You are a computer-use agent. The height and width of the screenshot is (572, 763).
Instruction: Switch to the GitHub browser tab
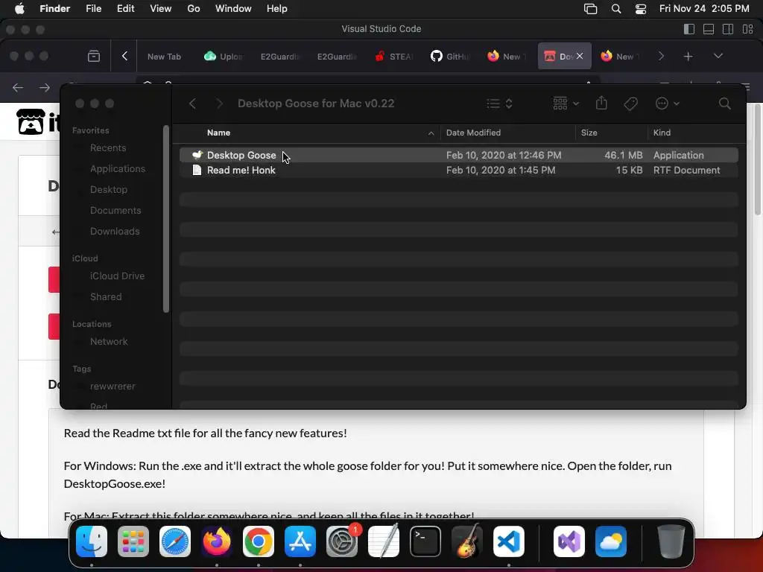click(451, 56)
